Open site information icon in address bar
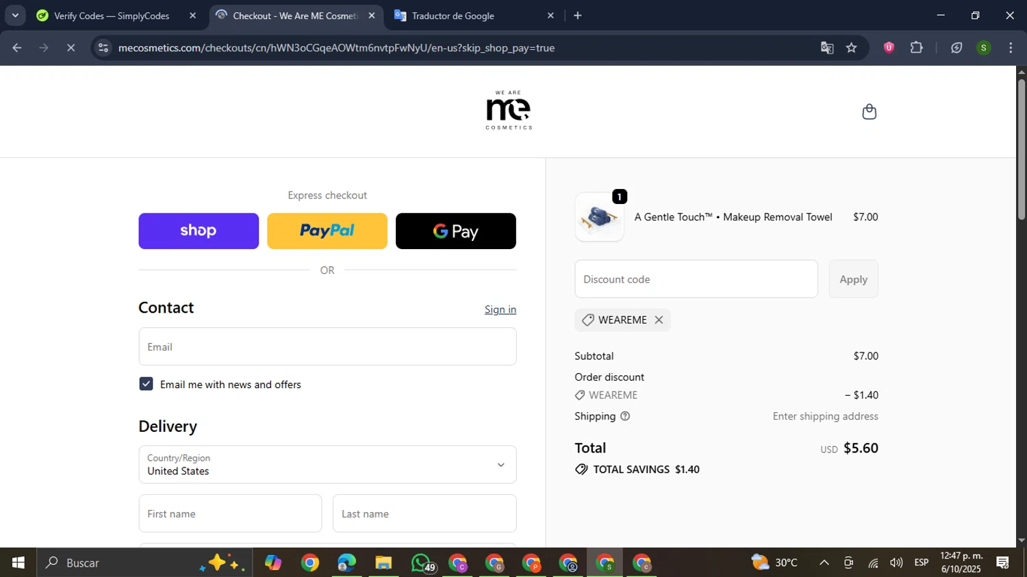The height and width of the screenshot is (577, 1027). (103, 48)
